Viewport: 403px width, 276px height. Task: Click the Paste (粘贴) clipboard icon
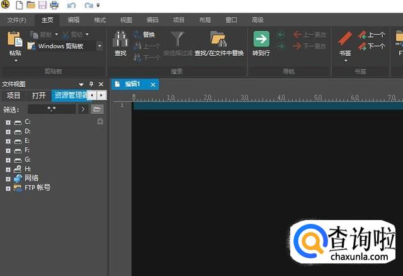tap(14, 39)
